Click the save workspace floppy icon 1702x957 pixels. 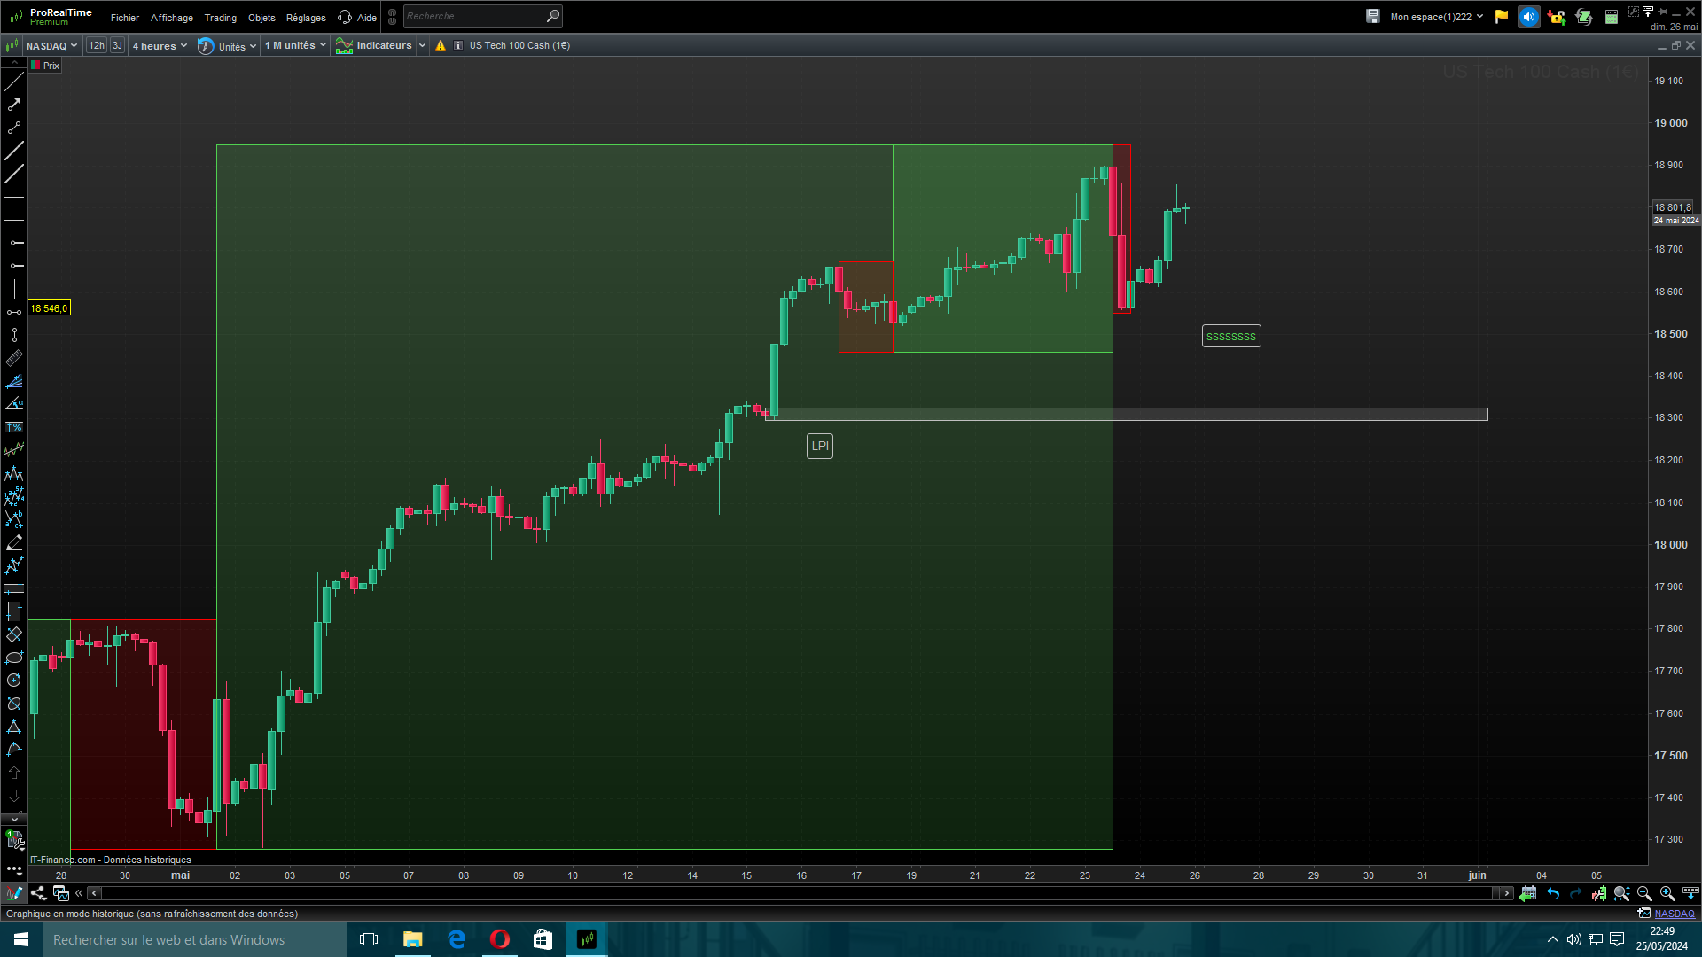click(1372, 17)
